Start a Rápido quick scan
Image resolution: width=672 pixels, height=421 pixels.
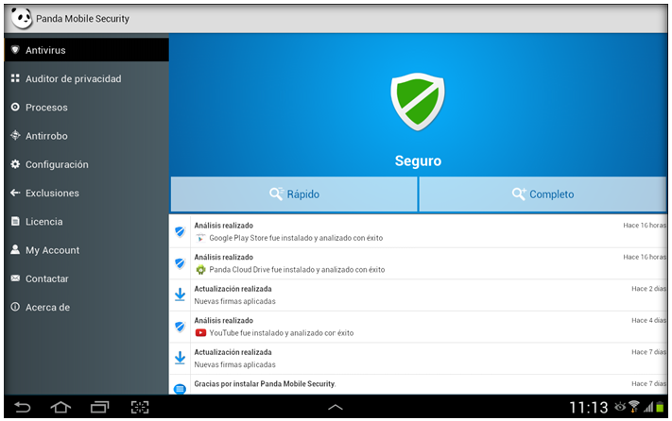[x=294, y=194]
